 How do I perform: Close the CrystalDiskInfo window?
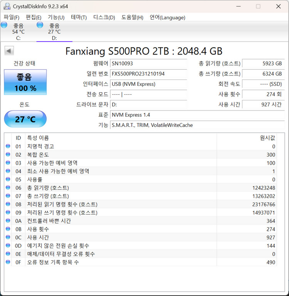pyautogui.click(x=279, y=7)
